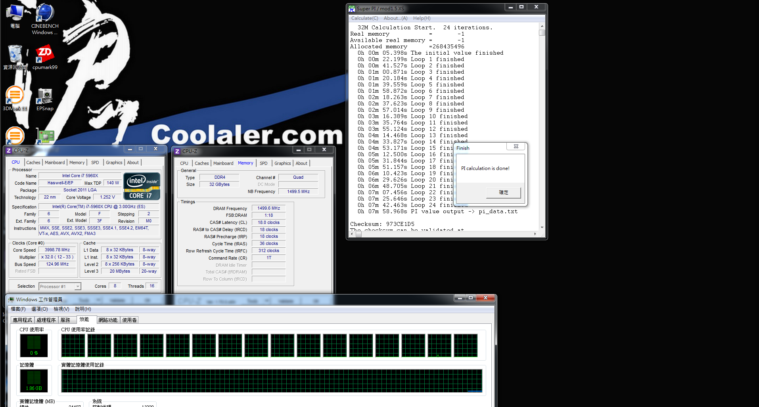Select Graphics tab in the Memory CPU-Z window
The width and height of the screenshot is (759, 407).
[x=283, y=163]
